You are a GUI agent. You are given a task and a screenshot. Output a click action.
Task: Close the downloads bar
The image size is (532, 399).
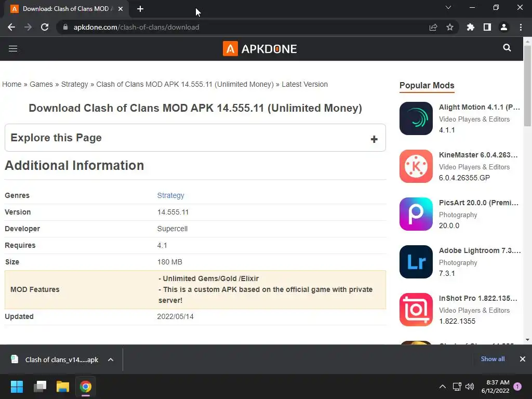click(x=523, y=359)
